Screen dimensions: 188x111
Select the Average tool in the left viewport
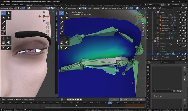pyautogui.click(x=4, y=18)
